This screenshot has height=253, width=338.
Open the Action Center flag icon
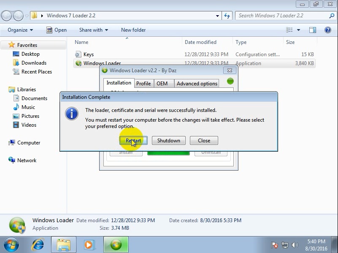coord(275,245)
